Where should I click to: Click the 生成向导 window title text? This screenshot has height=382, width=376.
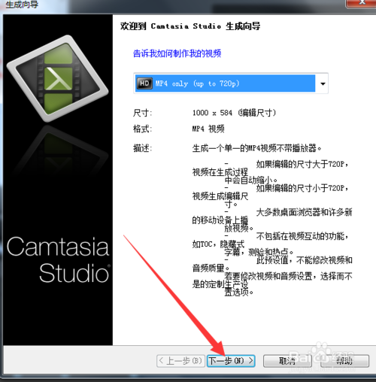tap(22, 5)
